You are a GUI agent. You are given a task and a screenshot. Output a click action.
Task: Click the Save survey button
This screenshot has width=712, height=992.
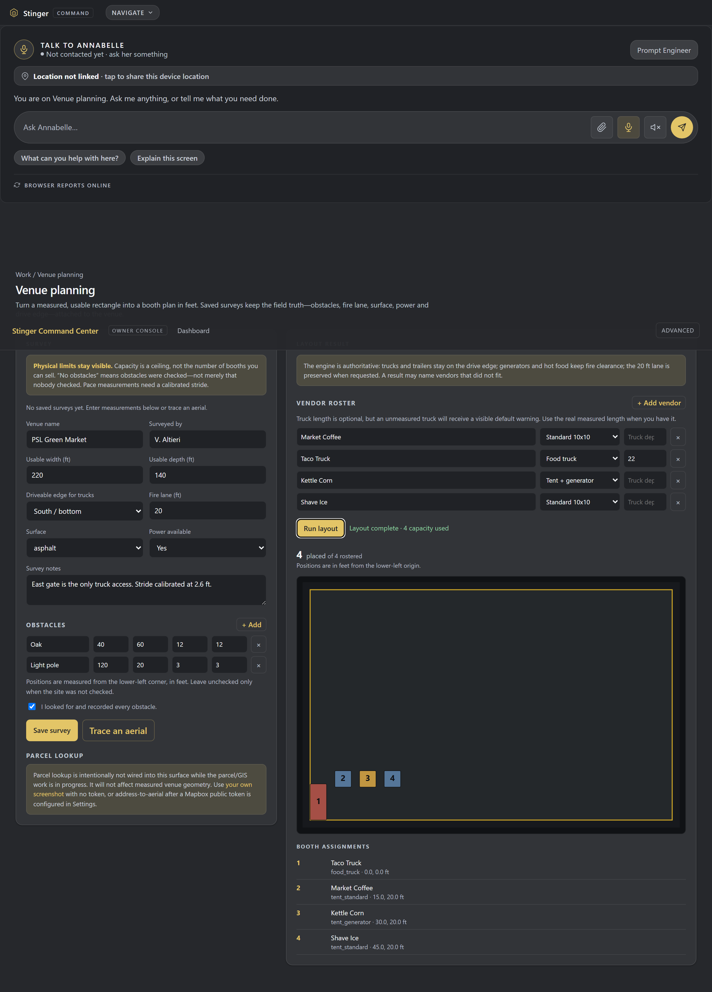tap(52, 730)
